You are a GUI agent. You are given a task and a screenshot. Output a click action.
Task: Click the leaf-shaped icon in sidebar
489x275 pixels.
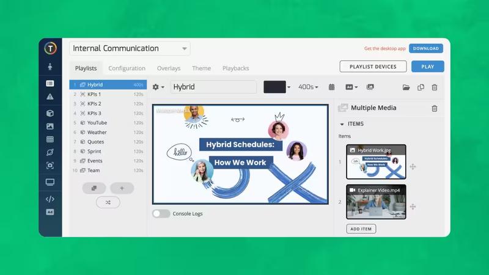50,152
